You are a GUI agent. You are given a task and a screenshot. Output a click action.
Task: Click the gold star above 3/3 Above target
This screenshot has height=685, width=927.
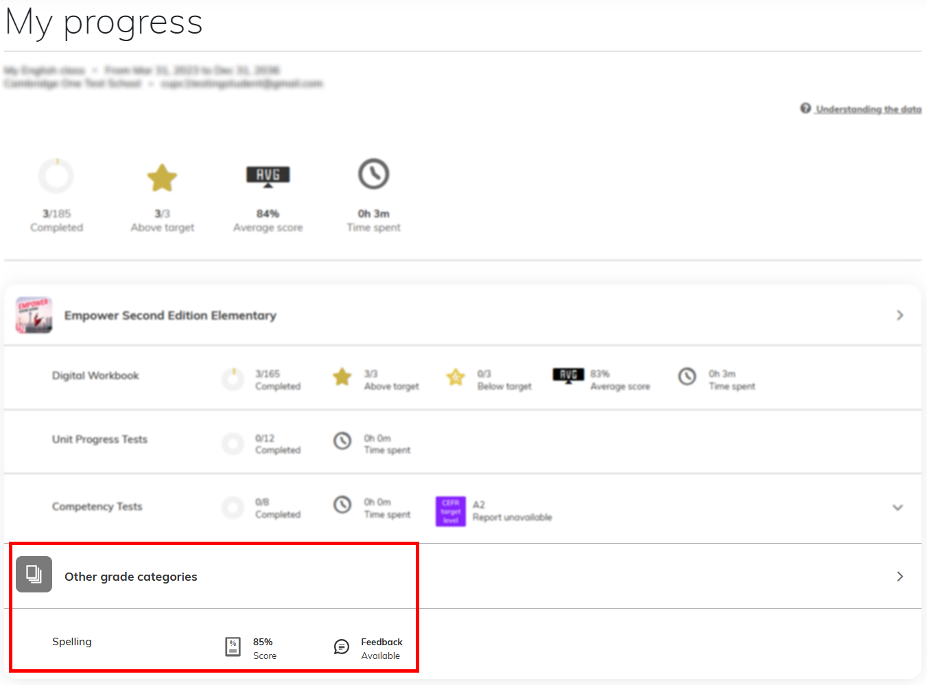pyautogui.click(x=162, y=178)
